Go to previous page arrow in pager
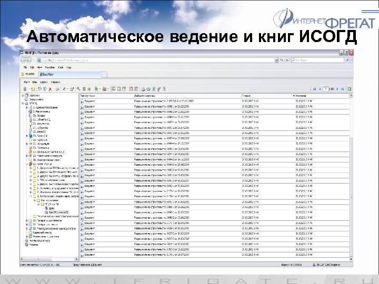 point(320,89)
